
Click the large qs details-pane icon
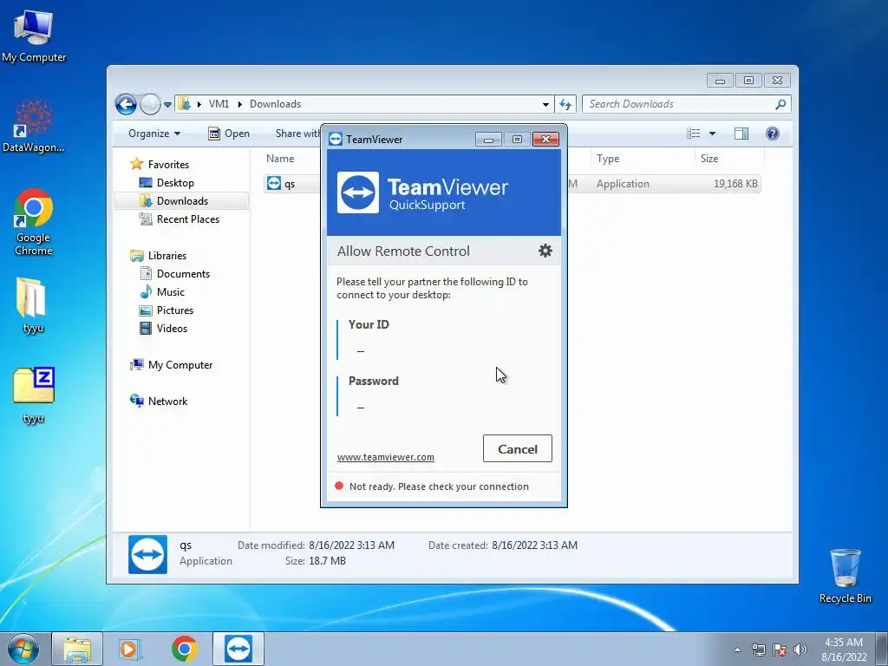[x=147, y=554]
